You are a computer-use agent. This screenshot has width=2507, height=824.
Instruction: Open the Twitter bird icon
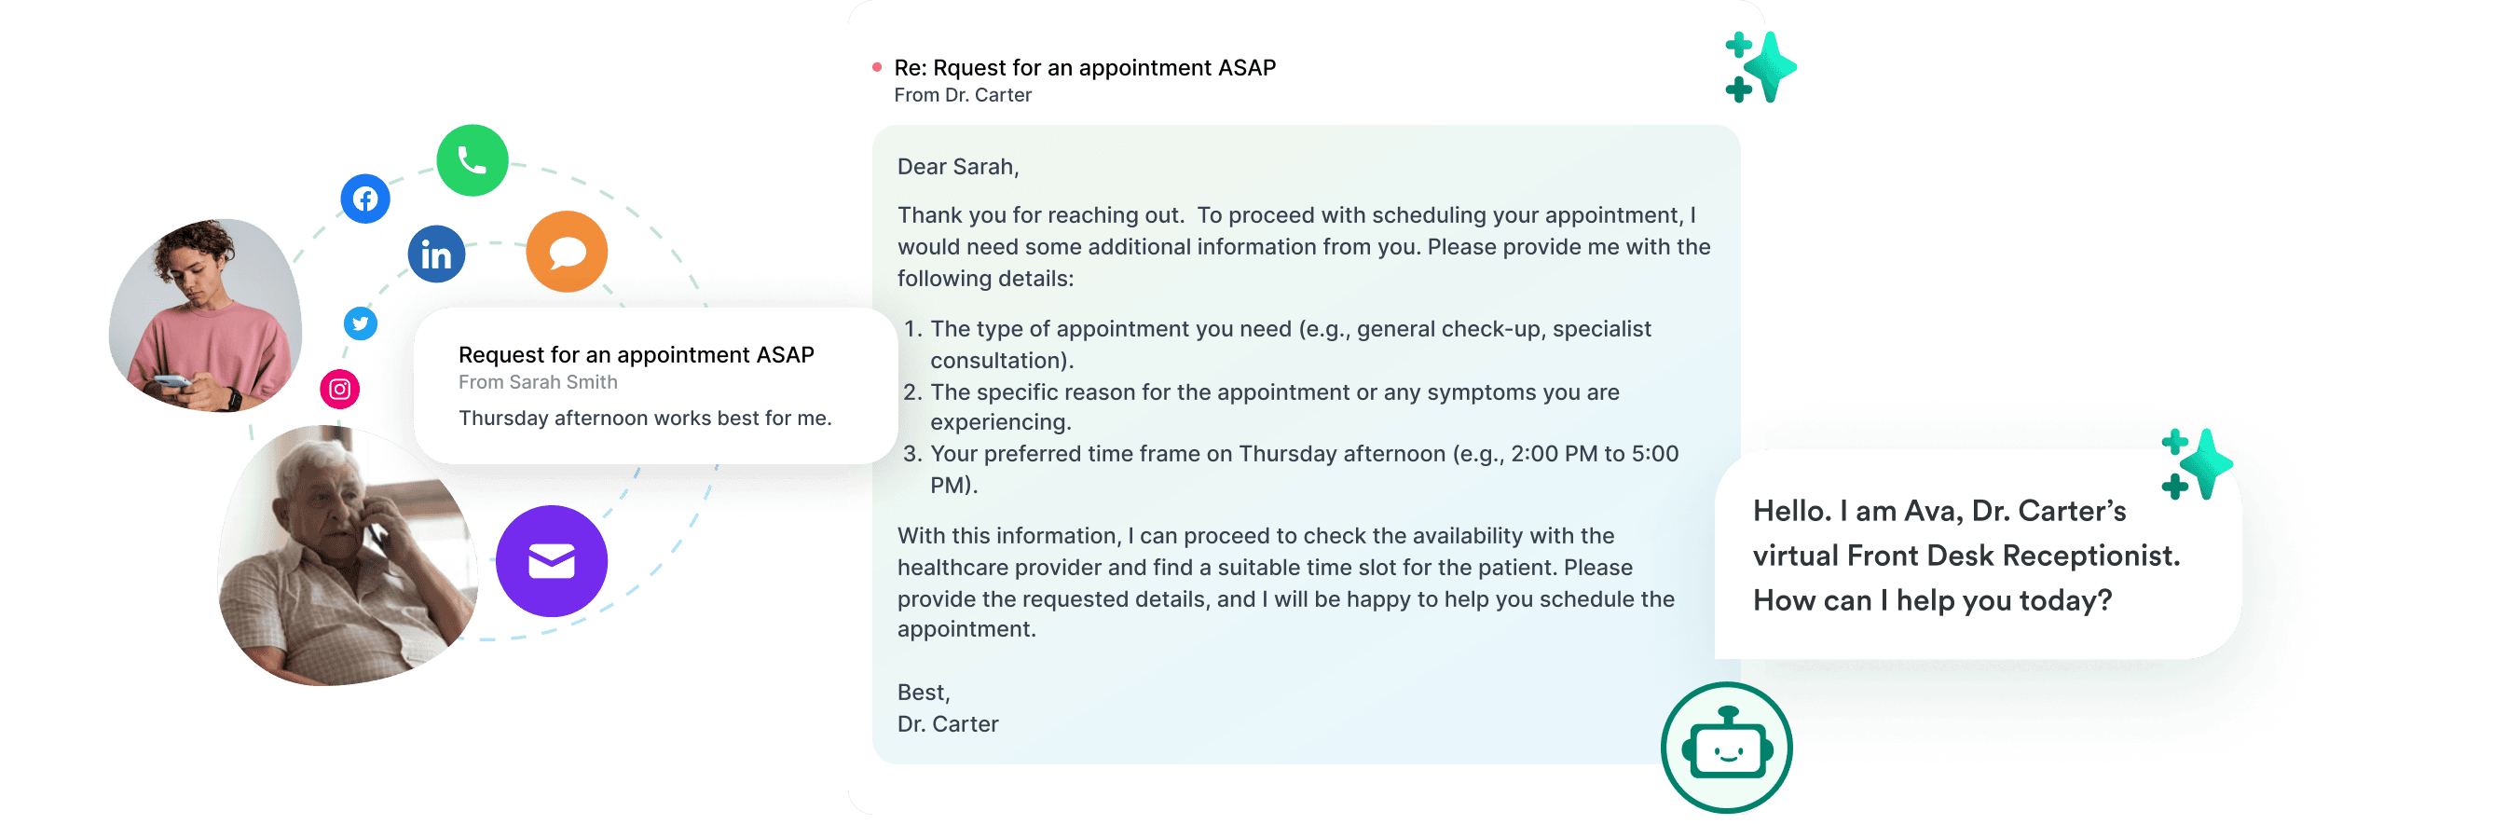point(360,323)
